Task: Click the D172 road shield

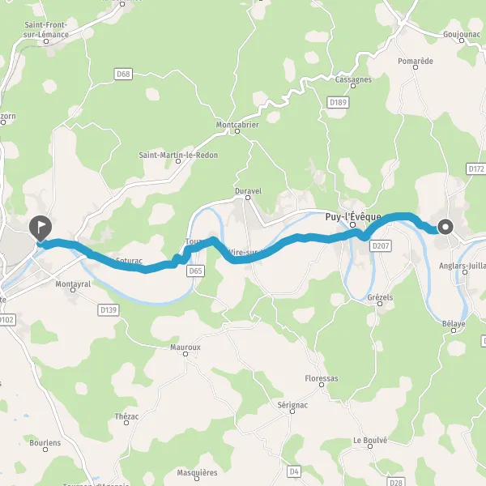Action: click(x=476, y=169)
